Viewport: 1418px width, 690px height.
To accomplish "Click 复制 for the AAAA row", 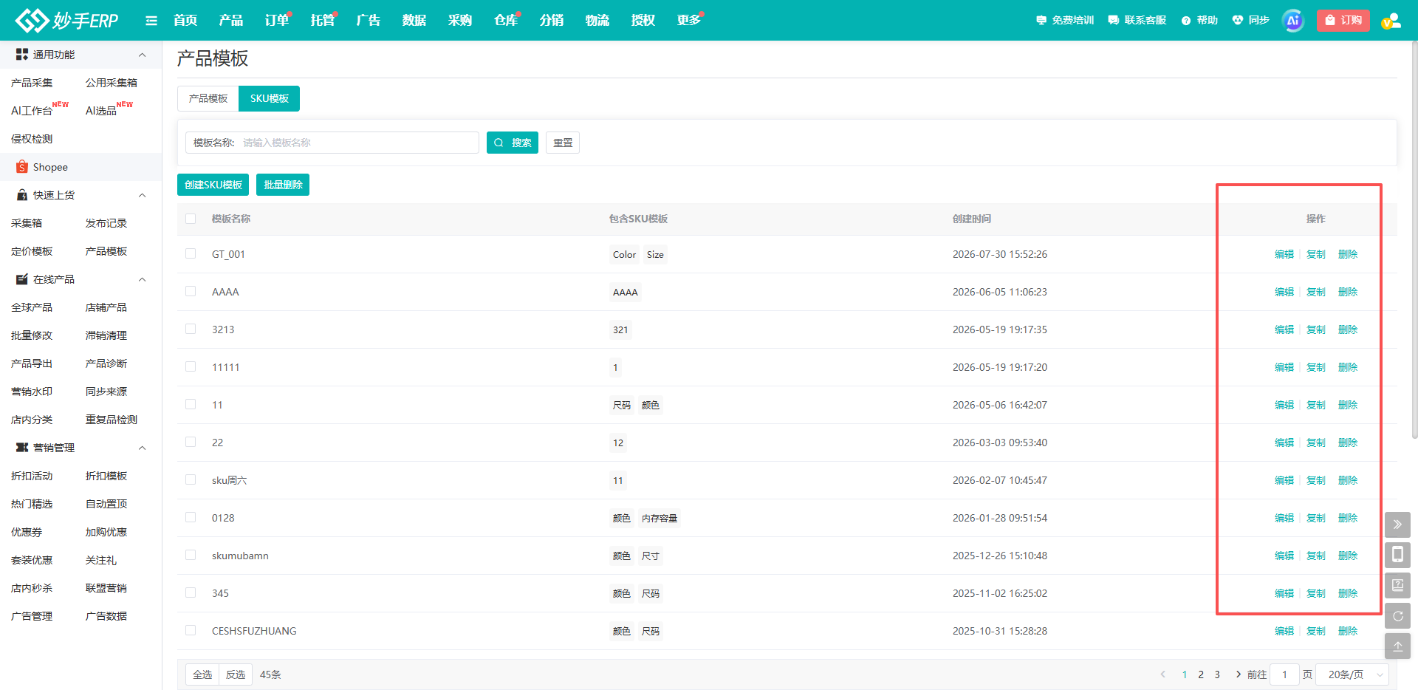I will [1316, 292].
